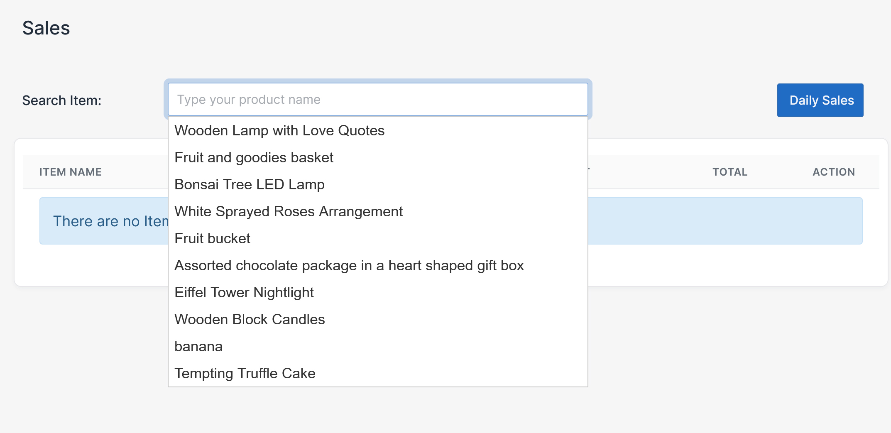891x433 pixels.
Task: Choose Fruit and goodies basket option
Action: pos(254,157)
